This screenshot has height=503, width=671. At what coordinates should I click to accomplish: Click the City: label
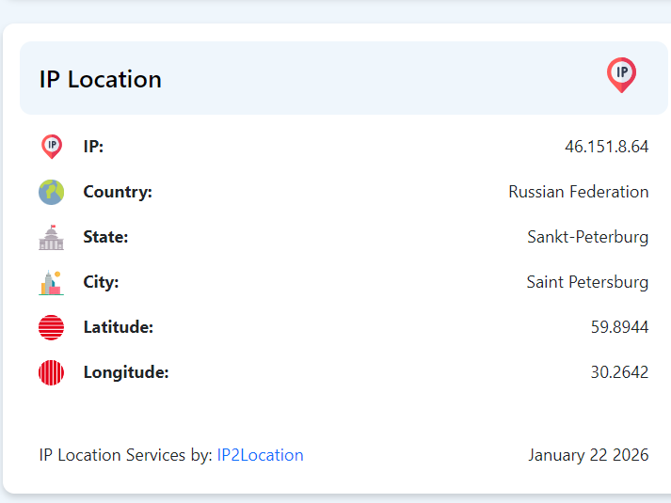point(101,282)
